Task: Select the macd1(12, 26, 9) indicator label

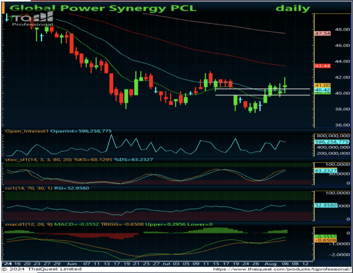Action: [x=29, y=224]
